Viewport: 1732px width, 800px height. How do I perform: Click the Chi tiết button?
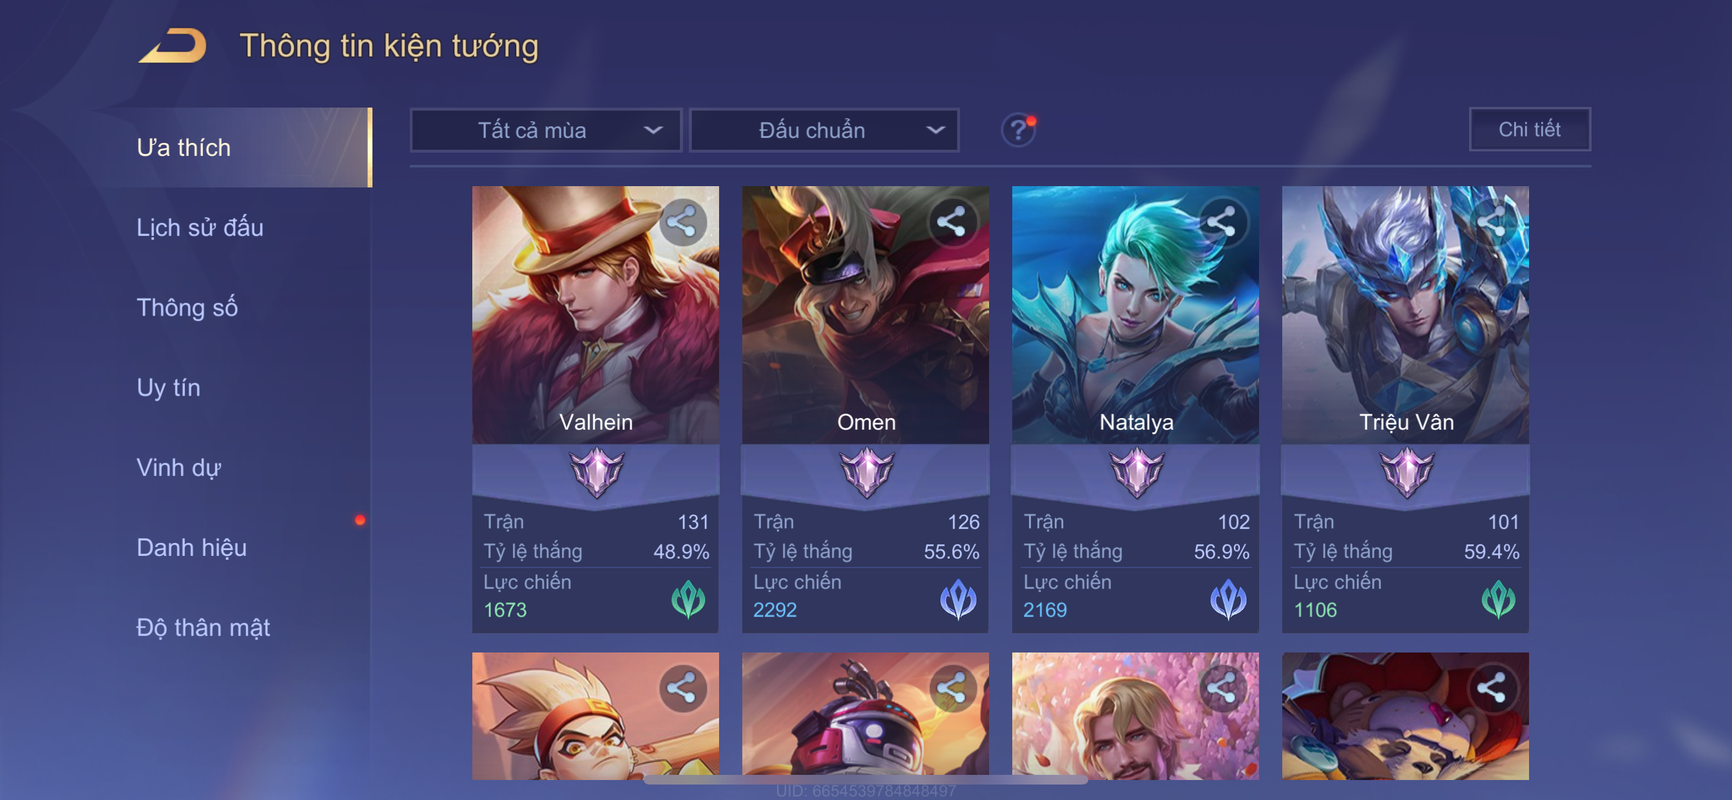pos(1530,129)
